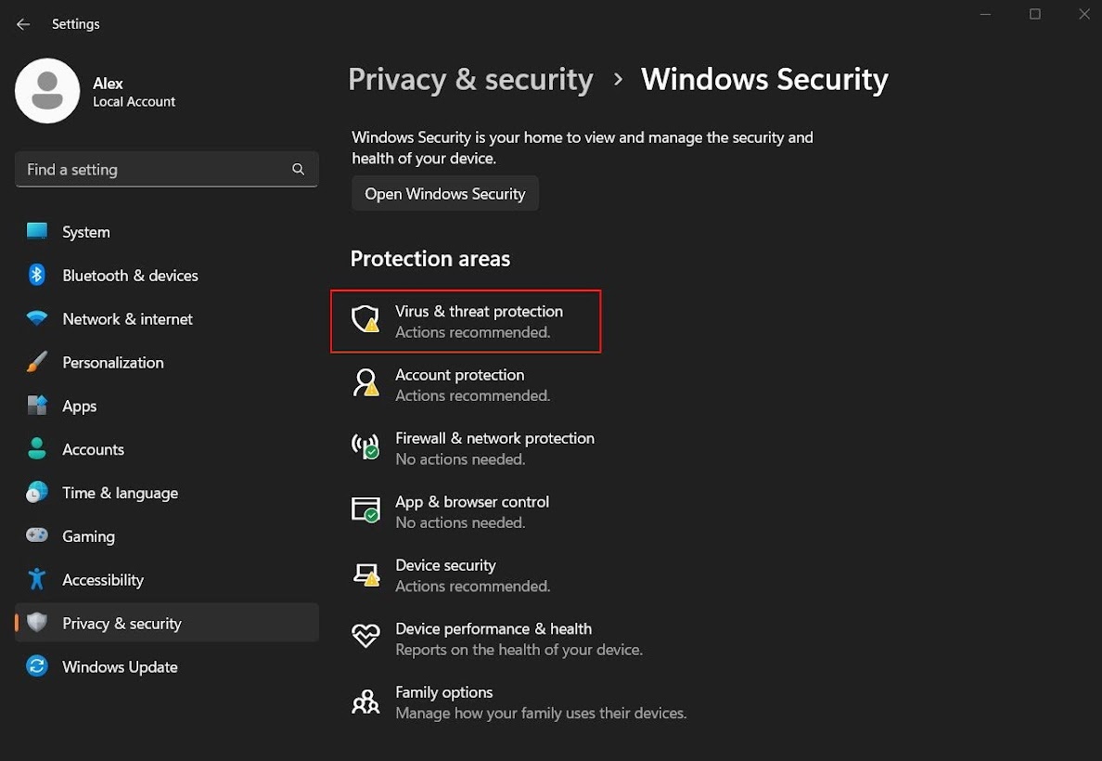The width and height of the screenshot is (1102, 761).
Task: Click the App & browser control icon
Action: [x=365, y=509]
